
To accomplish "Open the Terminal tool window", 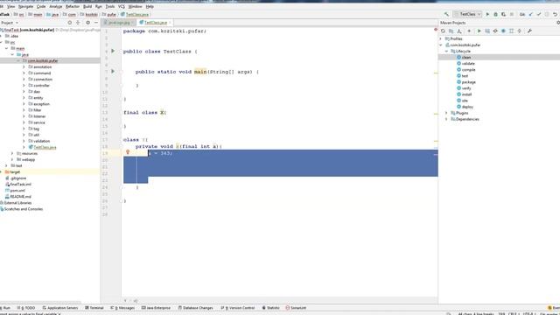I will coord(94,307).
